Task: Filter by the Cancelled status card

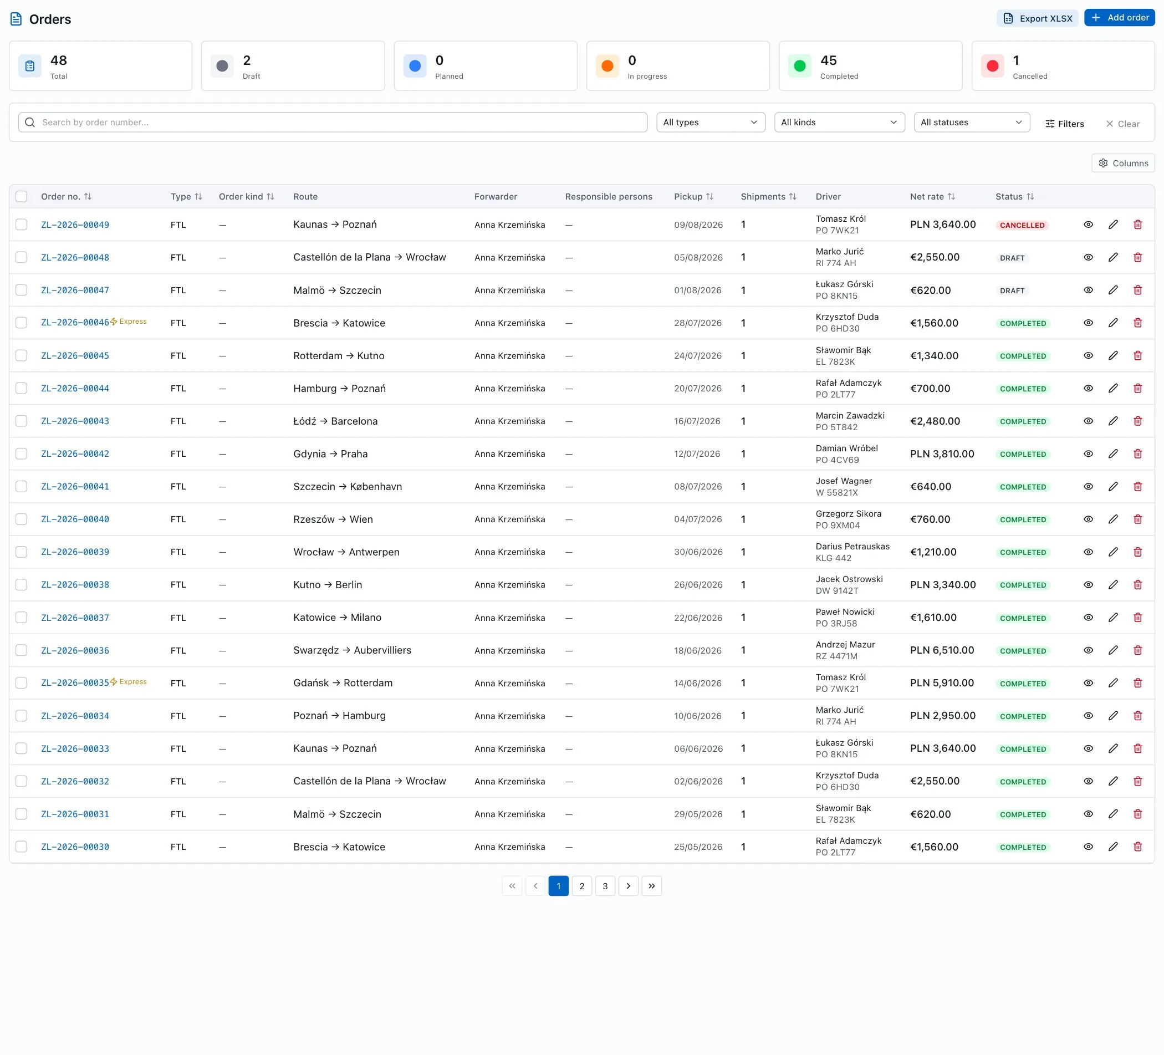Action: click(1063, 66)
